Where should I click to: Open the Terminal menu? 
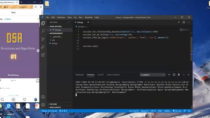click(x=88, y=17)
